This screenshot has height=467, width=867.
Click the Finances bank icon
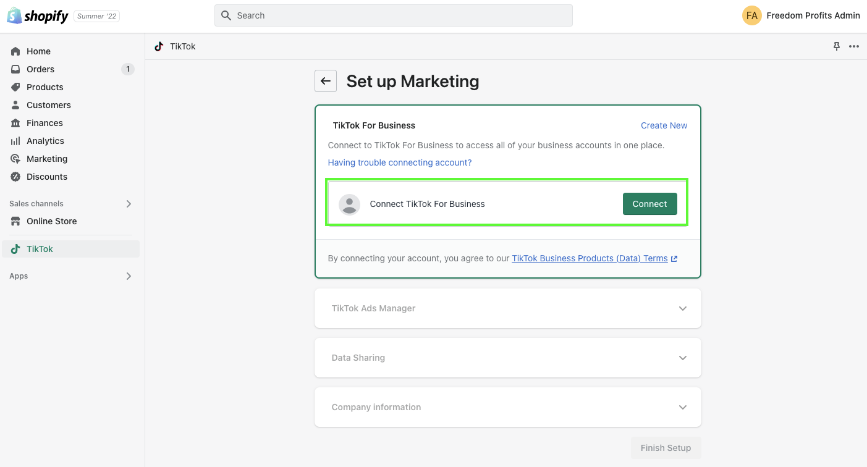(x=15, y=123)
